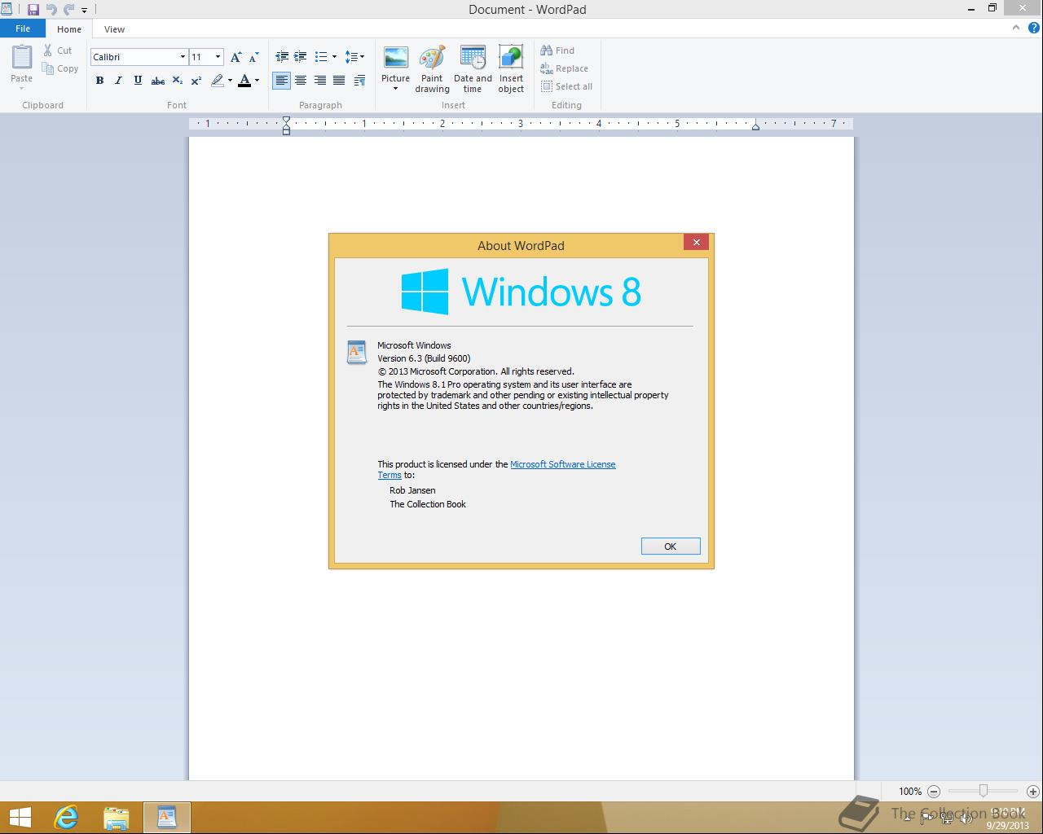The height and width of the screenshot is (834, 1043).
Task: Click Cut in Clipboard group
Action: [x=58, y=50]
